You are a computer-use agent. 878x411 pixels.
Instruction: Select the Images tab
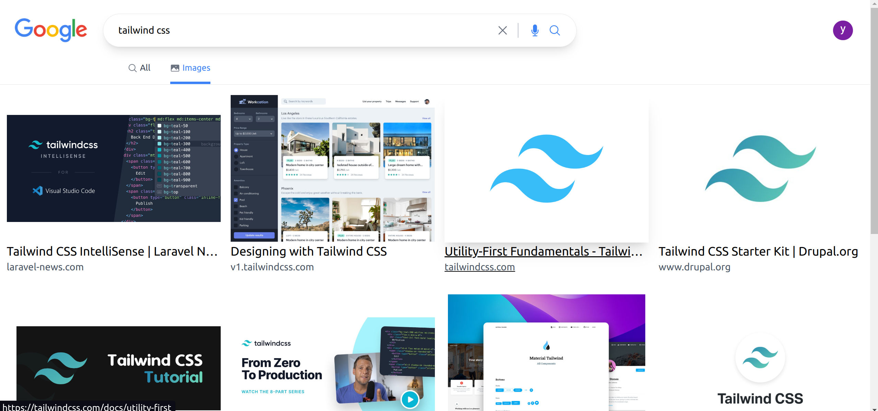point(190,68)
